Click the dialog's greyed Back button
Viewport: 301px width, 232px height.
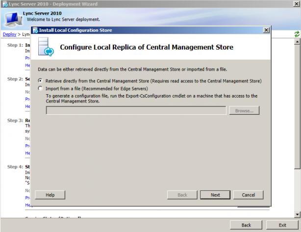182,195
